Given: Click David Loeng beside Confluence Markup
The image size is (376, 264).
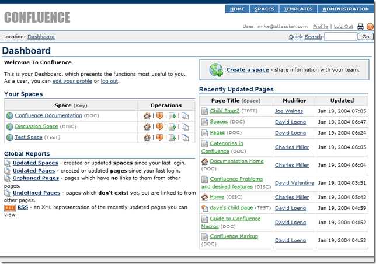Looking at the screenshot, I should click(290, 241).
